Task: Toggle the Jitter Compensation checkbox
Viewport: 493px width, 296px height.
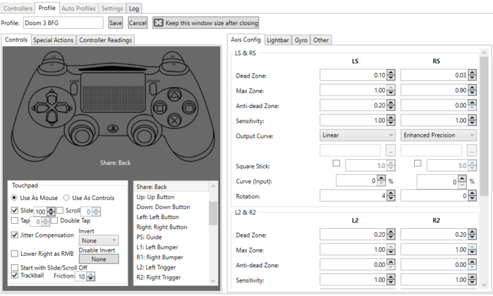Action: coord(14,235)
